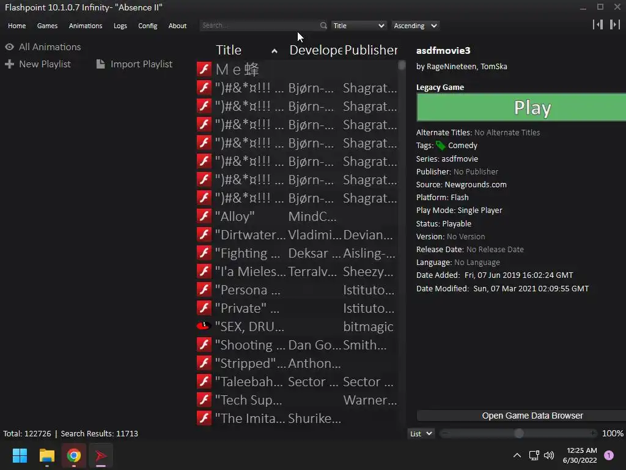
Task: Click the Warner… publisher cell
Action: (370, 400)
